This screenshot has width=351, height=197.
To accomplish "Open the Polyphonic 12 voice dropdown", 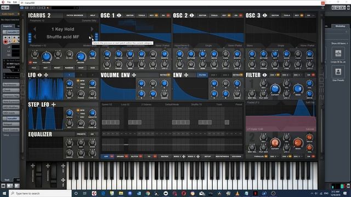I will pyautogui.click(x=37, y=21).
